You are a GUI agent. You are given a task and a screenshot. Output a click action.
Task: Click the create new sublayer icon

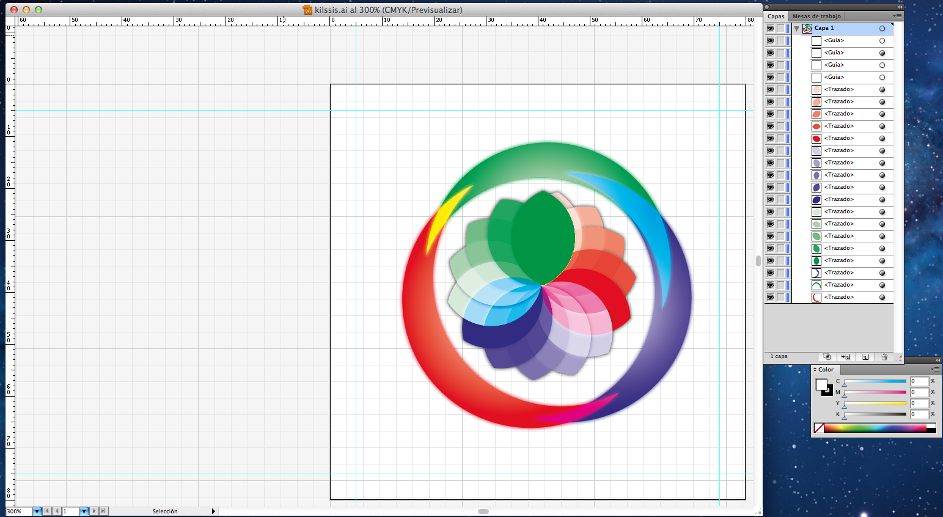click(x=846, y=357)
